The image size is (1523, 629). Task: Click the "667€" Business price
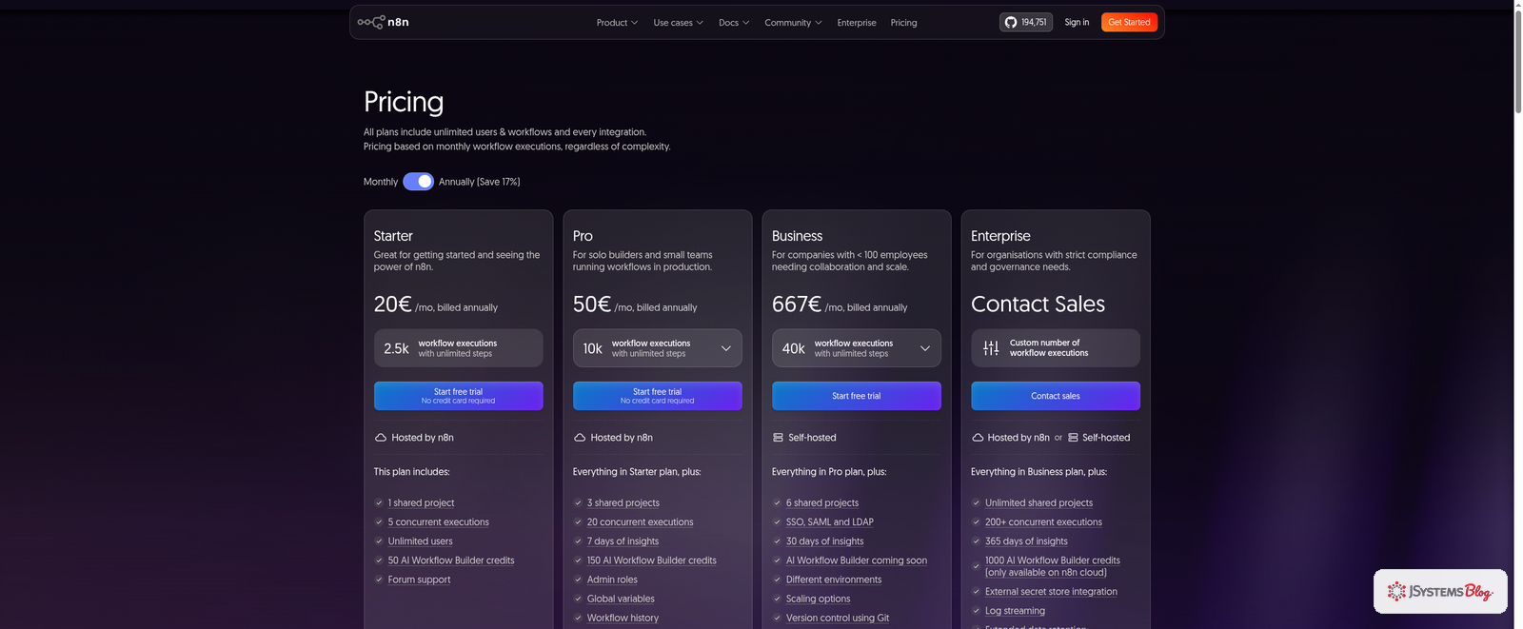tap(796, 304)
